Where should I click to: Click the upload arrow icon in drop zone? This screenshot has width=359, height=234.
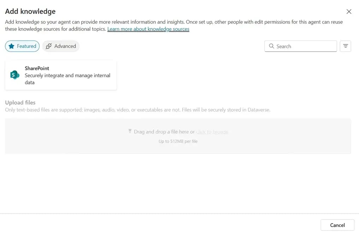130,131
